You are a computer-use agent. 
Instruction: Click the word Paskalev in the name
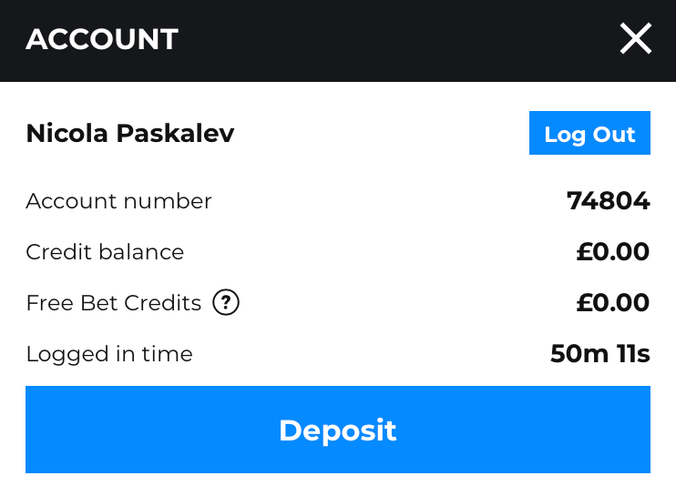coord(175,133)
